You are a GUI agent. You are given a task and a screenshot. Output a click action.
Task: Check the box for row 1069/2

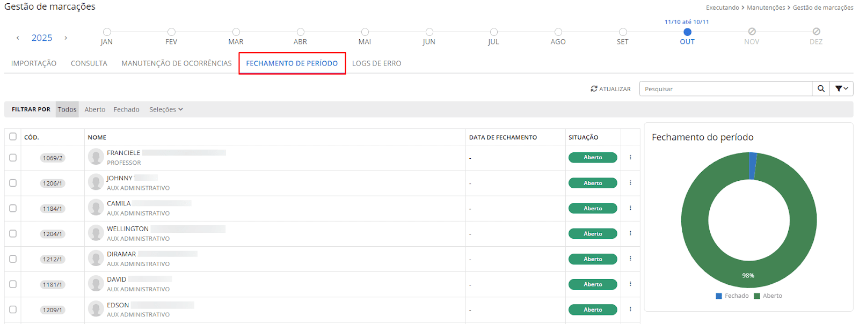(x=13, y=158)
